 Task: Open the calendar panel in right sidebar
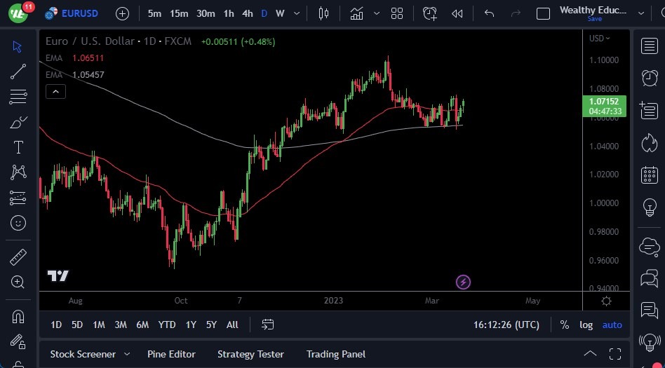pyautogui.click(x=649, y=175)
